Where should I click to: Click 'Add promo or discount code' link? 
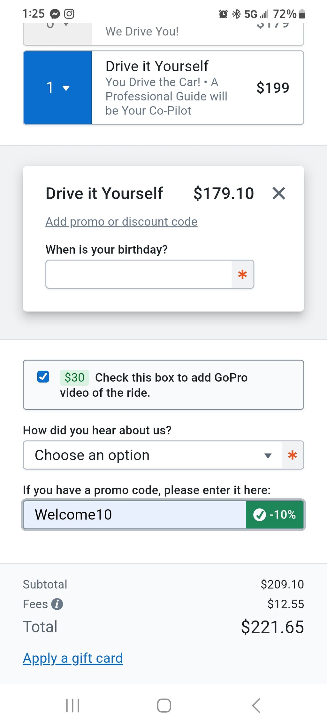tap(121, 222)
